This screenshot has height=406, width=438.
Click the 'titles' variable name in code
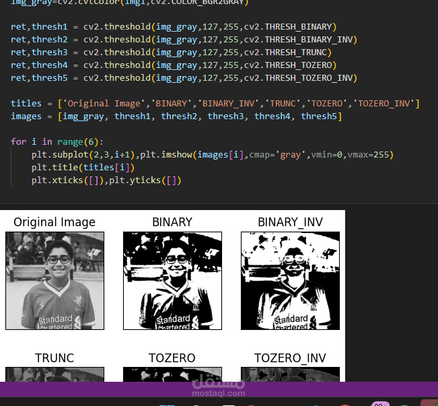click(26, 104)
